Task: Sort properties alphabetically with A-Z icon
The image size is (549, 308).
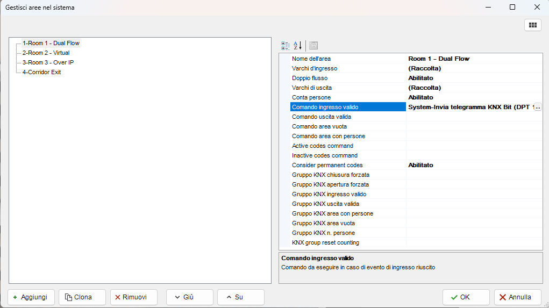Action: [x=297, y=45]
